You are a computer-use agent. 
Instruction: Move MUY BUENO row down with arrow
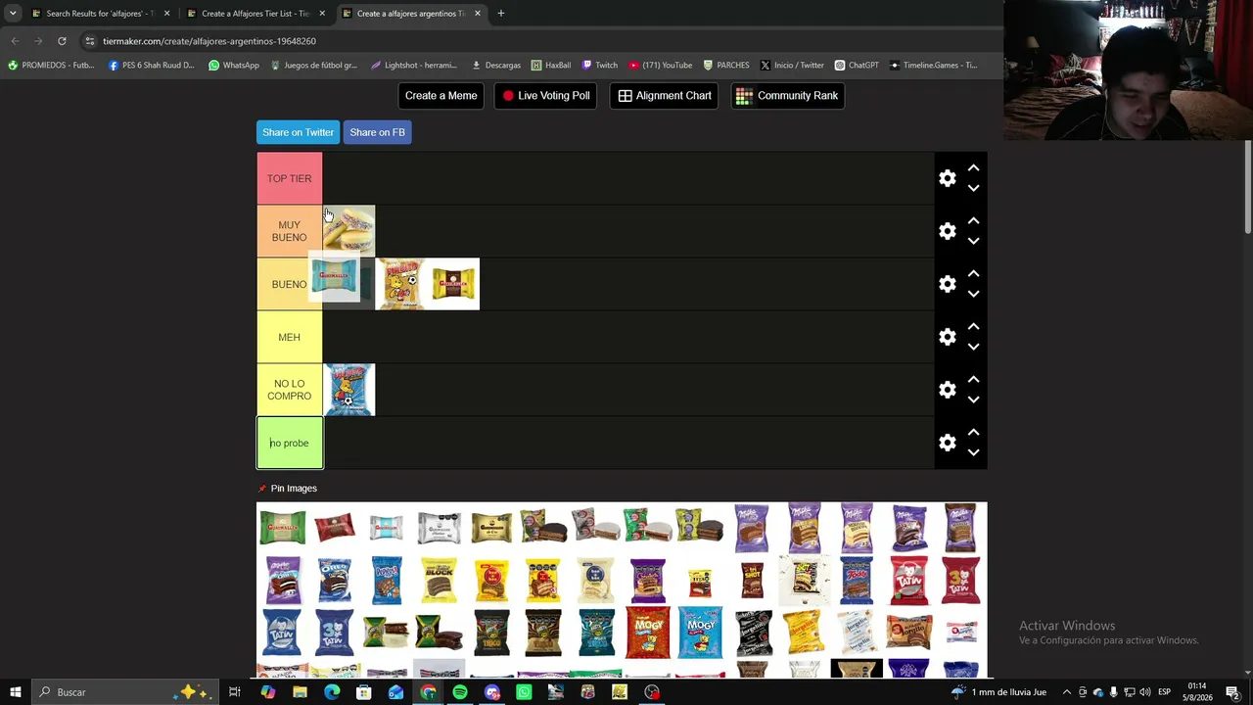pyautogui.click(x=973, y=241)
